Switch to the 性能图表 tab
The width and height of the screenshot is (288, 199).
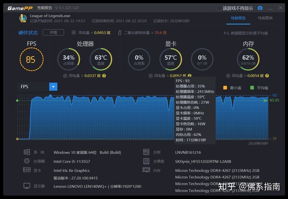click(x=265, y=18)
